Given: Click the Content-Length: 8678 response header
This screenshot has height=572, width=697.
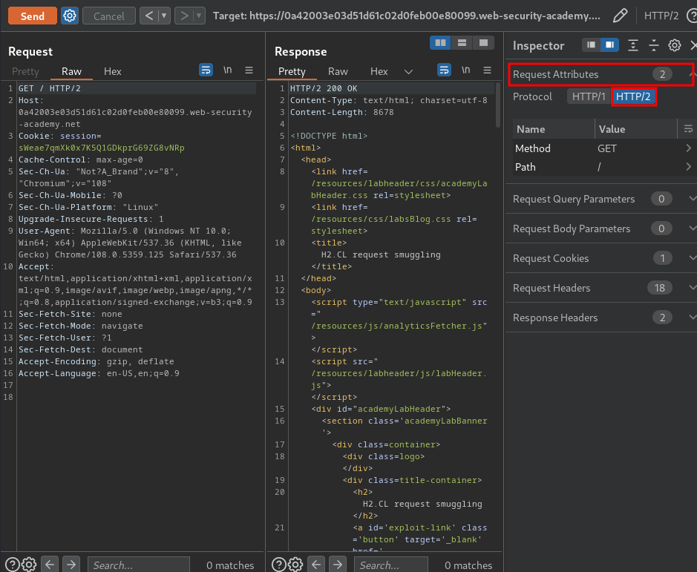Looking at the screenshot, I should click(342, 112).
